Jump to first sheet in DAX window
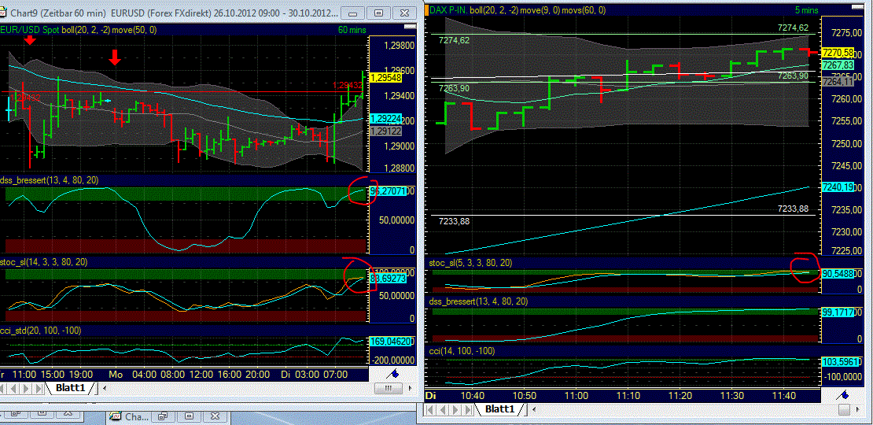 tap(430, 410)
